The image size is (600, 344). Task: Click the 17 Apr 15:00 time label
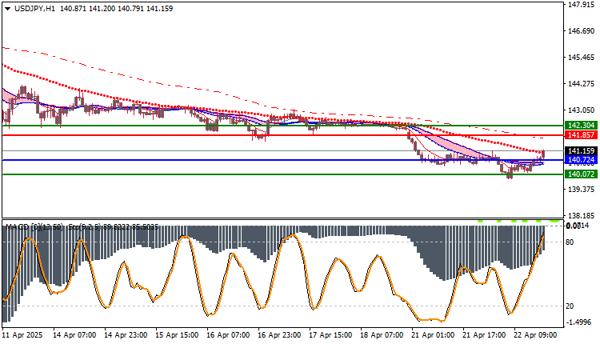(x=330, y=335)
